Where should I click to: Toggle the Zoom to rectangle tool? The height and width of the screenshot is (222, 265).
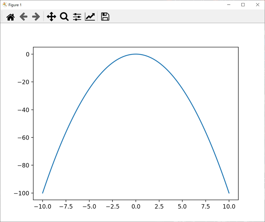coord(64,17)
